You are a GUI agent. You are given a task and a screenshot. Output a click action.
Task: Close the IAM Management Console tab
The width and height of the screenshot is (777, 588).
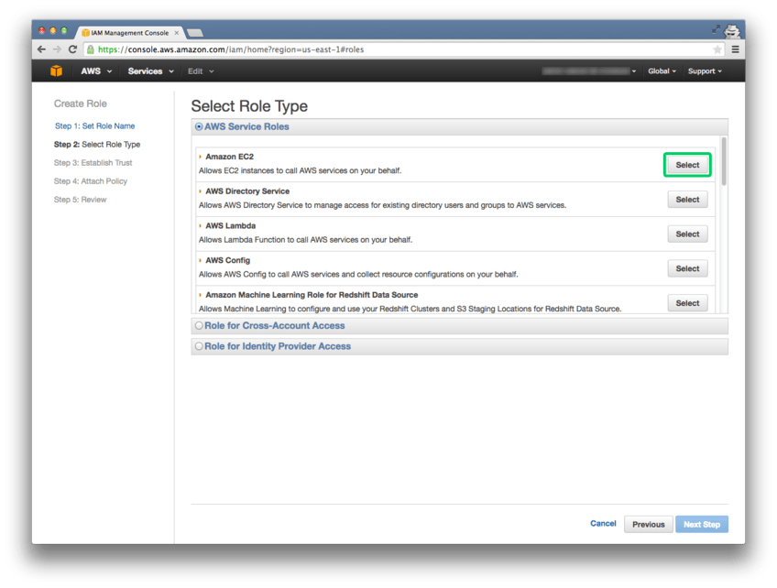pyautogui.click(x=177, y=33)
